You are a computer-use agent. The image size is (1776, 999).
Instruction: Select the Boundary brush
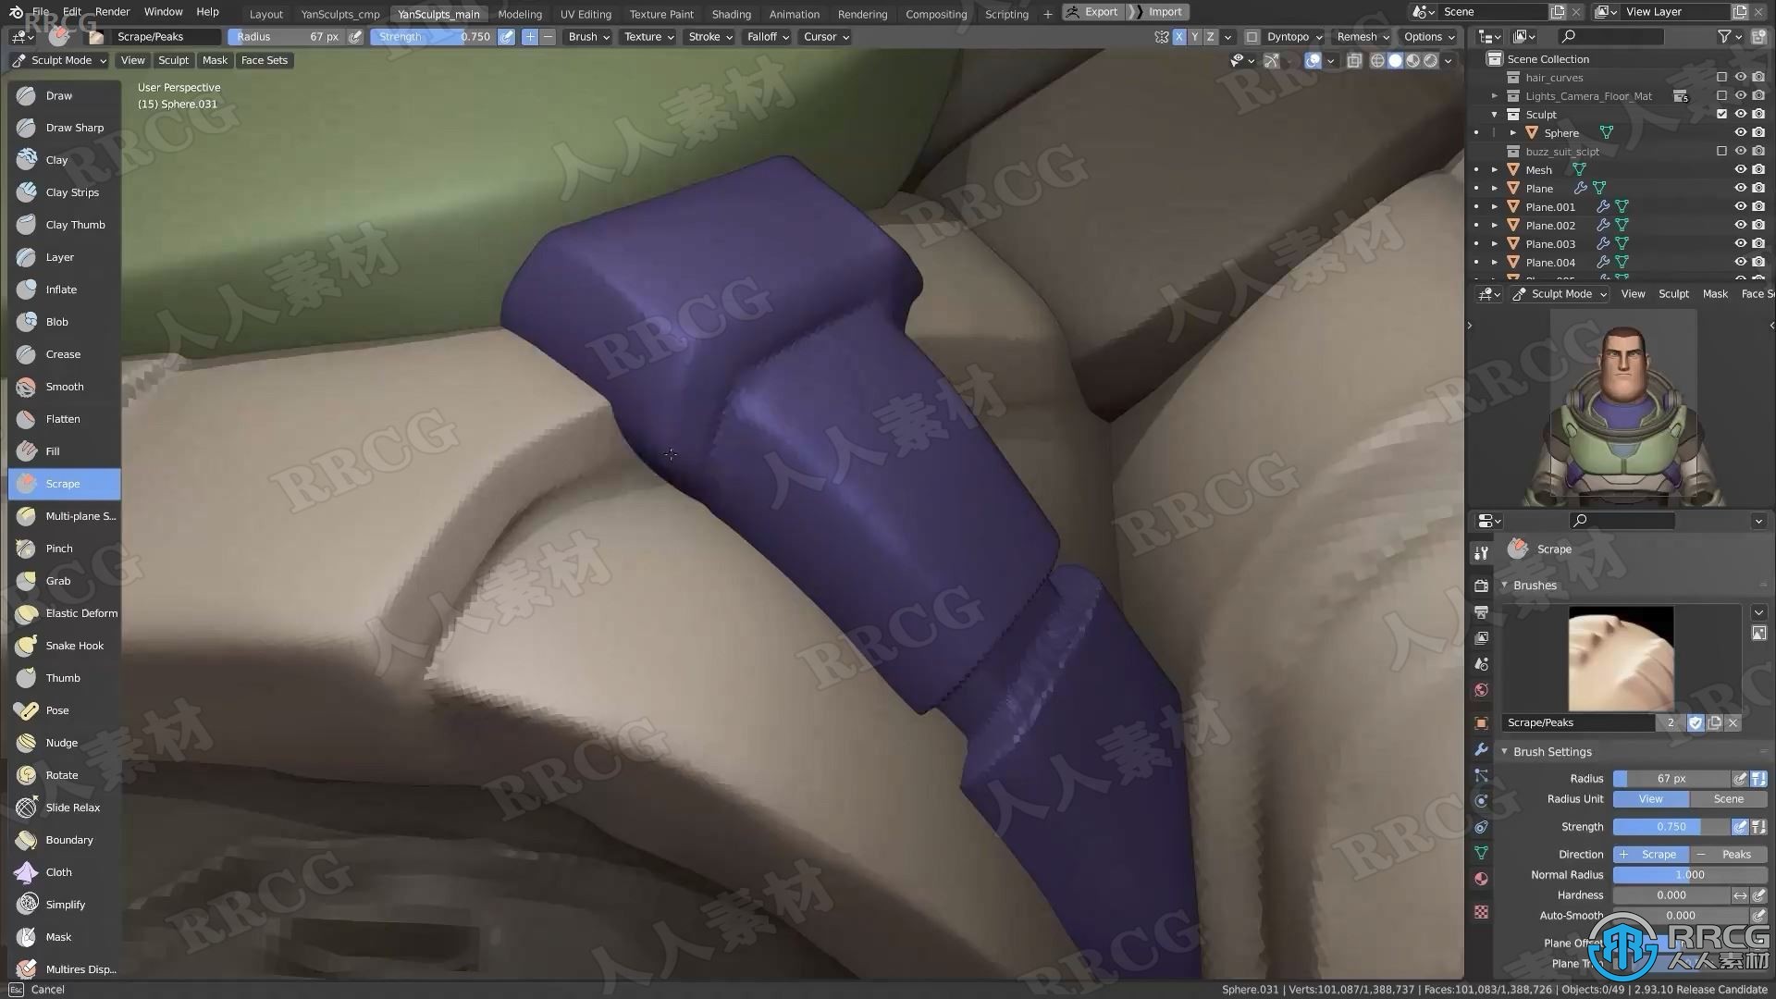(64, 840)
